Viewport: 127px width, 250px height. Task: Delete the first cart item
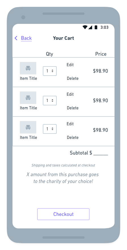(73, 78)
